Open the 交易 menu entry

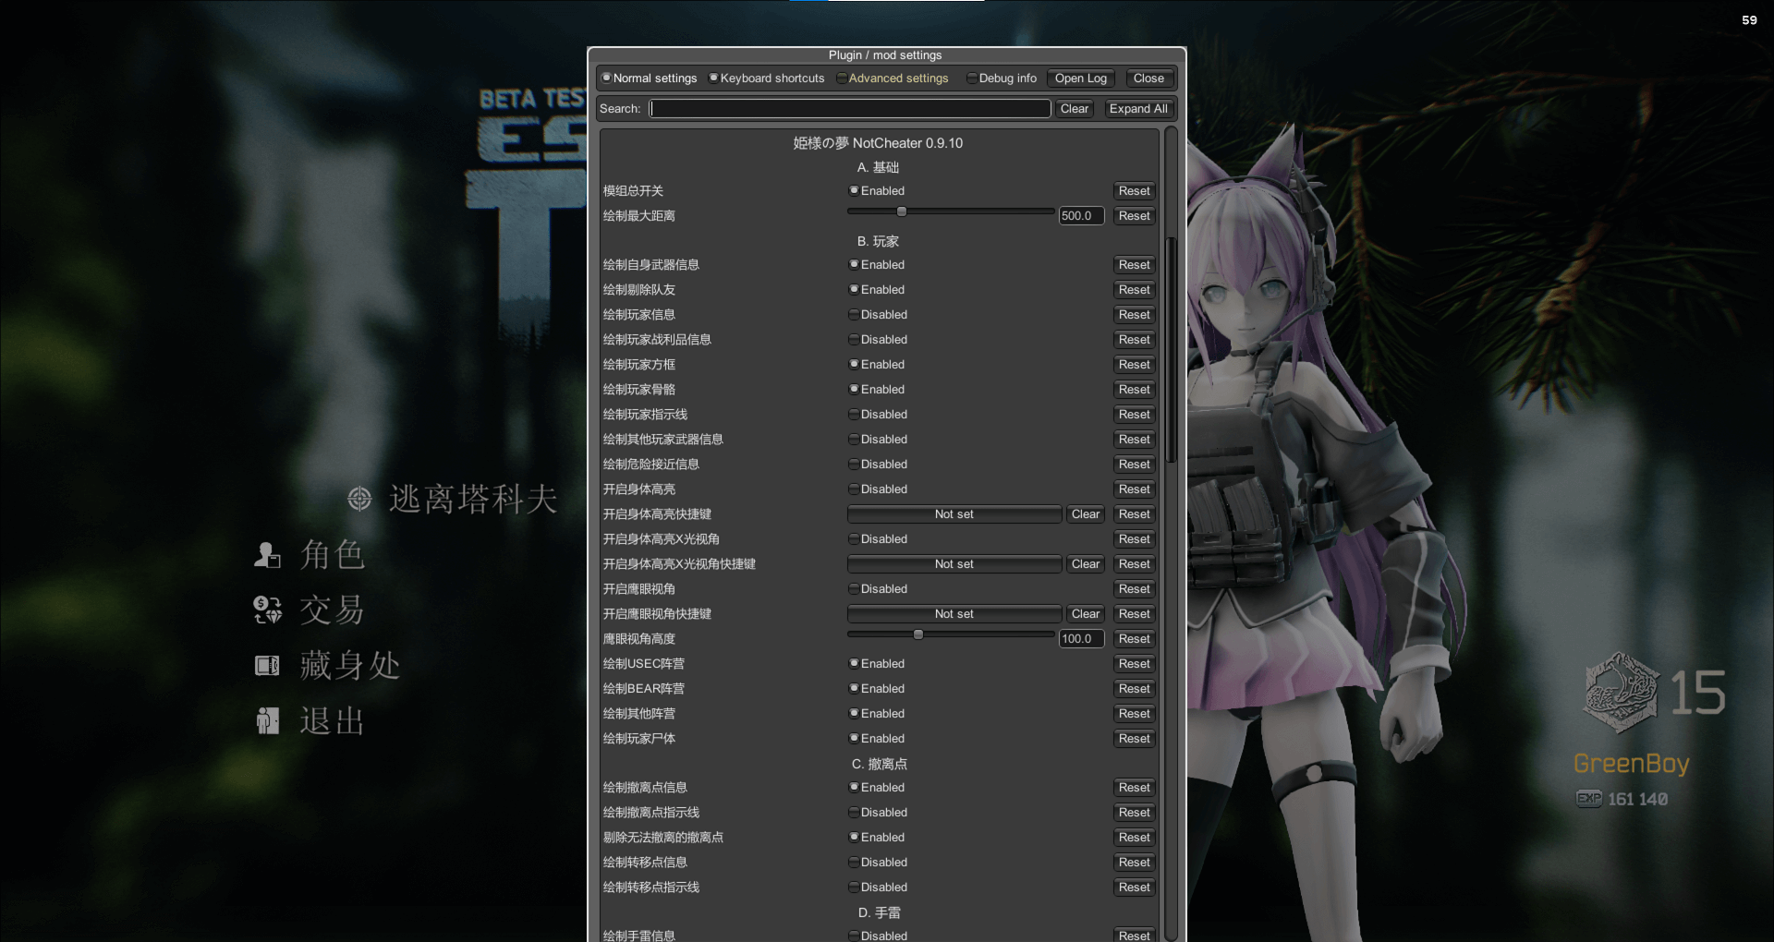pos(333,610)
